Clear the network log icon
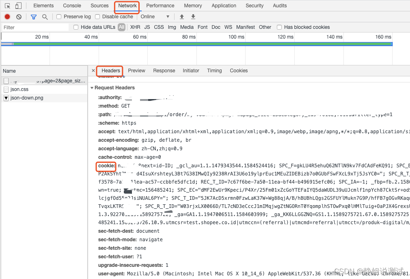410x279 pixels. click(x=19, y=17)
